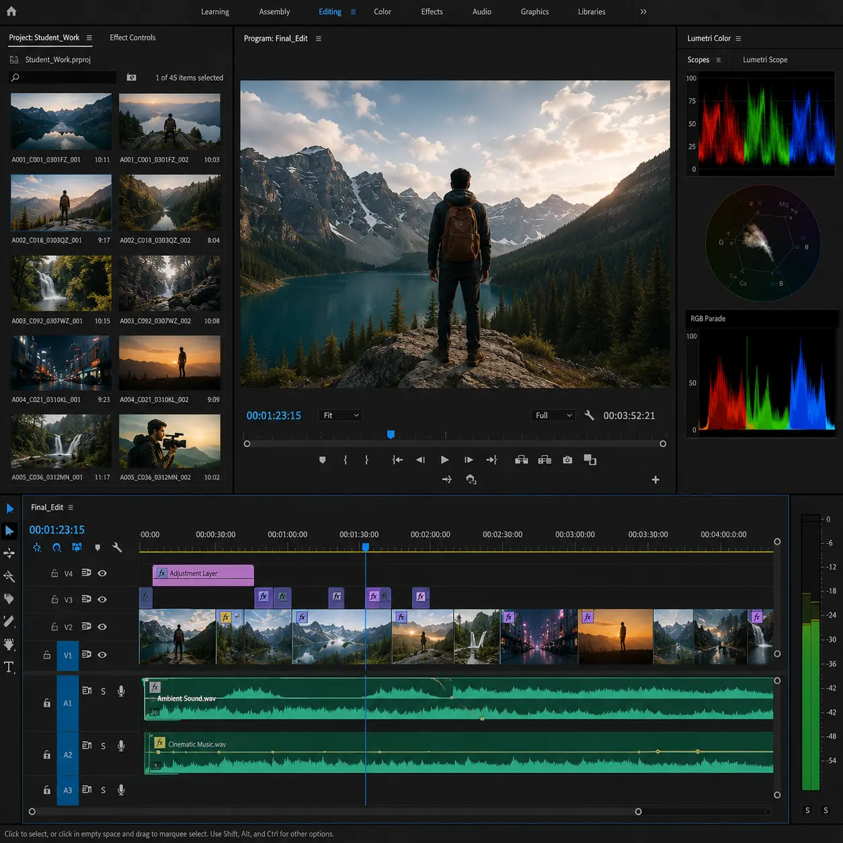Screen dimensions: 843x843
Task: Solo the A2 audio track
Action: click(103, 746)
